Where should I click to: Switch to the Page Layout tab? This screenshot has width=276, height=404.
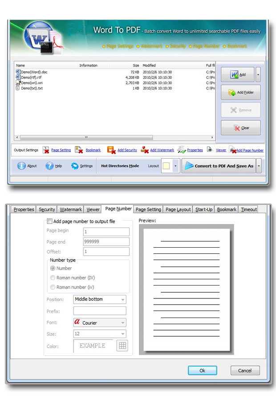coord(178,209)
